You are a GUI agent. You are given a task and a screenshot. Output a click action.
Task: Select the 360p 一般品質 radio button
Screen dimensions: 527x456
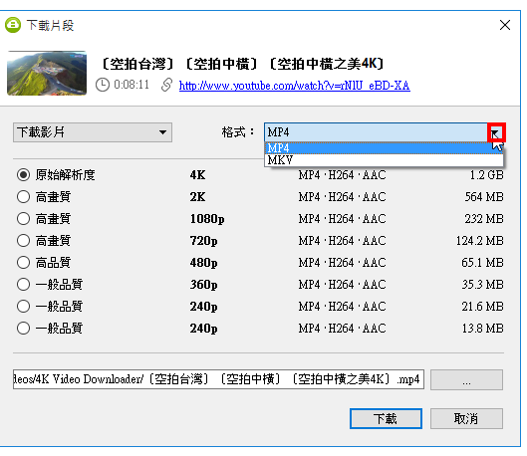point(23,285)
